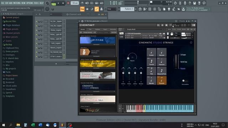Open the Piano roll view icon
This screenshot has height=128, width=228.
click(145, 9)
